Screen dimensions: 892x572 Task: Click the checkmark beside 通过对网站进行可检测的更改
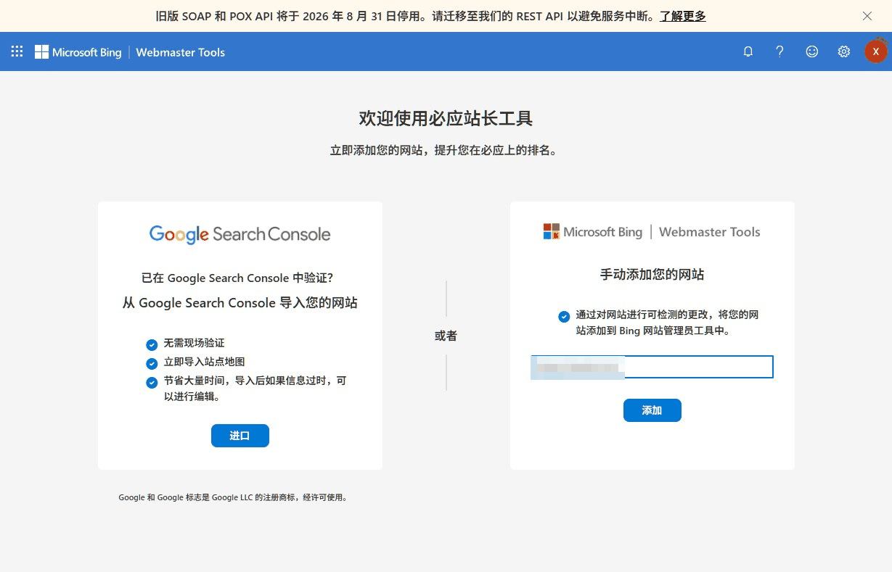pyautogui.click(x=564, y=317)
